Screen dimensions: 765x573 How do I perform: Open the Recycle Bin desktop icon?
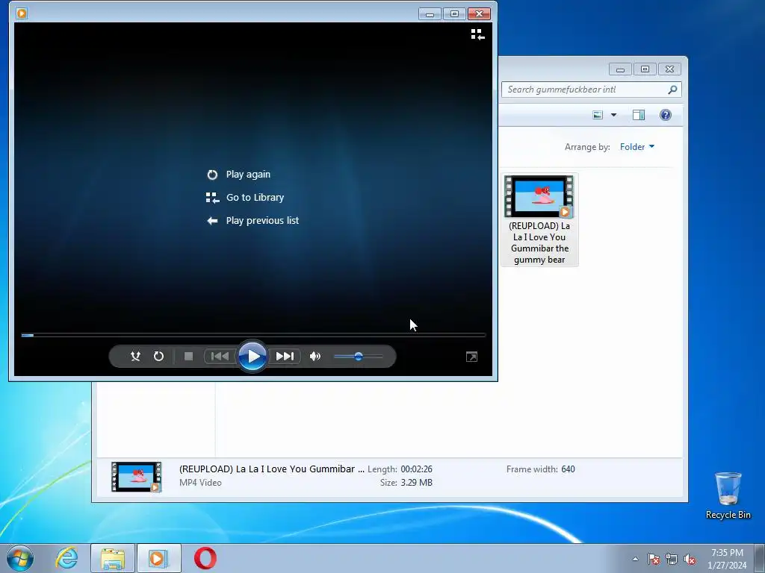728,495
